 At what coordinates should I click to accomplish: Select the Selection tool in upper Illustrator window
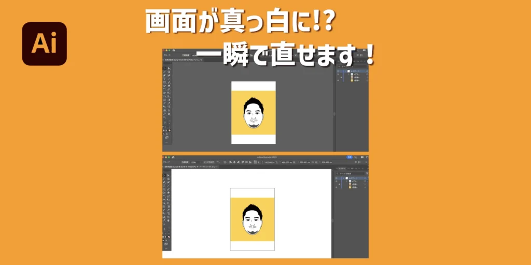(164, 68)
